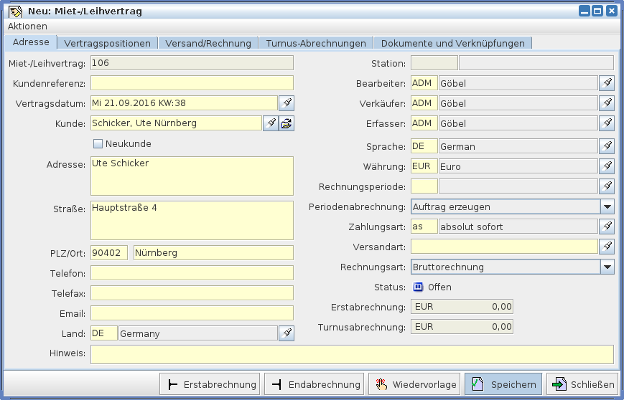
Task: Switch to the Turnus-Abrechnungen tab
Action: (x=316, y=43)
